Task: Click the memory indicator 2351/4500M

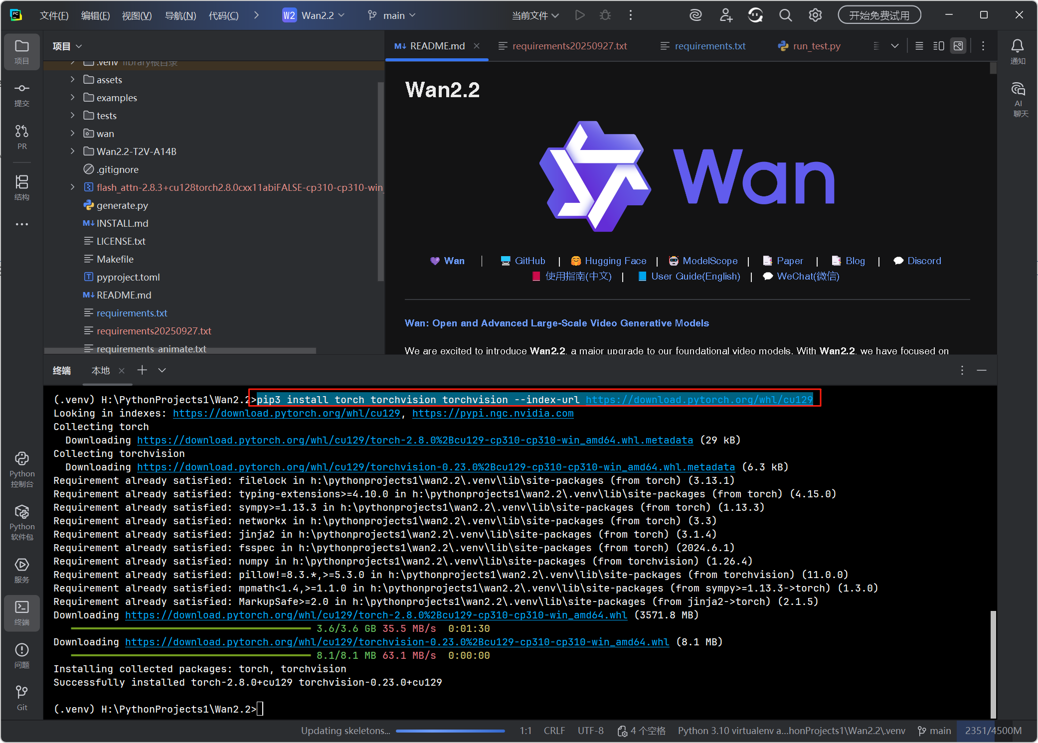Action: click(x=993, y=731)
